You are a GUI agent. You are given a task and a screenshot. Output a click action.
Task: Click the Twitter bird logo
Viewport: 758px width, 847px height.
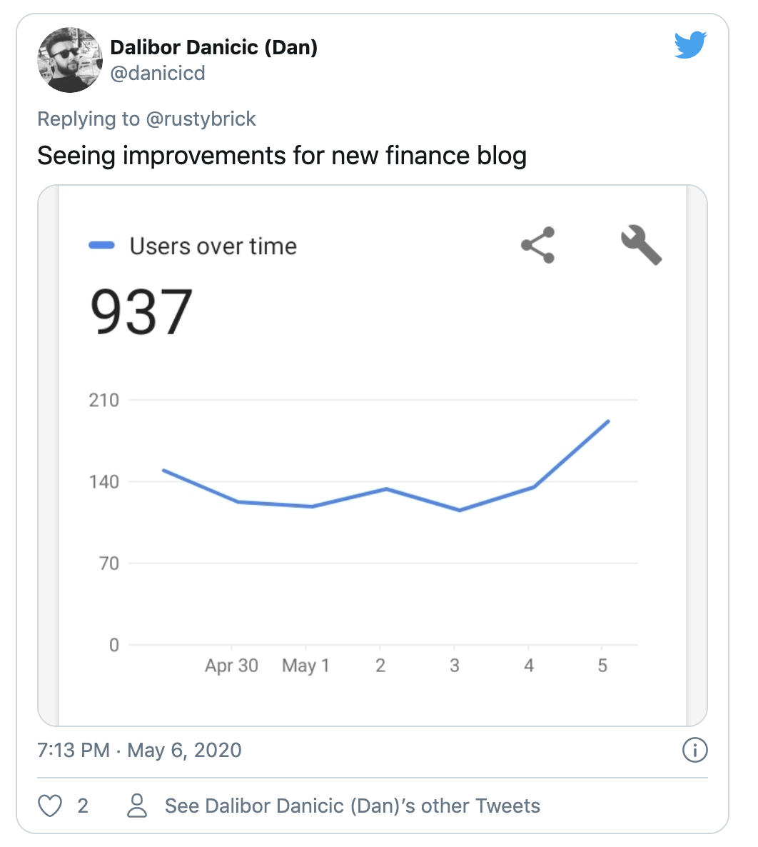pyautogui.click(x=690, y=46)
